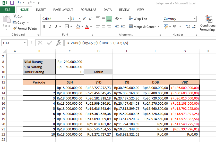The height and width of the screenshot is (142, 216).
Task: Open Fill Color palette dropdown arrow
Action: [82, 27]
